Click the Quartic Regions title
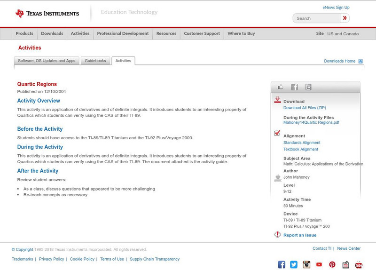The width and height of the screenshot is (376, 270). (x=37, y=84)
